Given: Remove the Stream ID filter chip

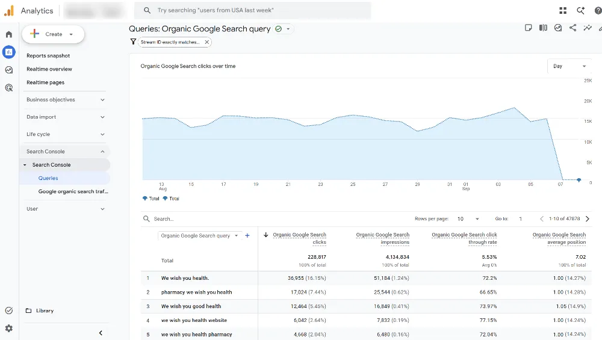Looking at the screenshot, I should point(207,42).
